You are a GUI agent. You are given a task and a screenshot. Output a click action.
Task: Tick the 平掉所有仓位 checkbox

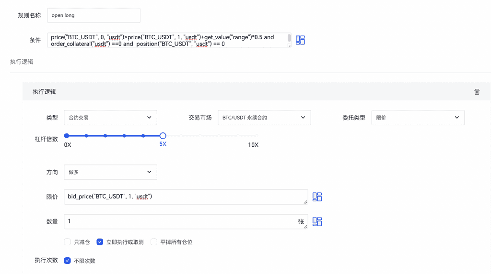click(154, 242)
